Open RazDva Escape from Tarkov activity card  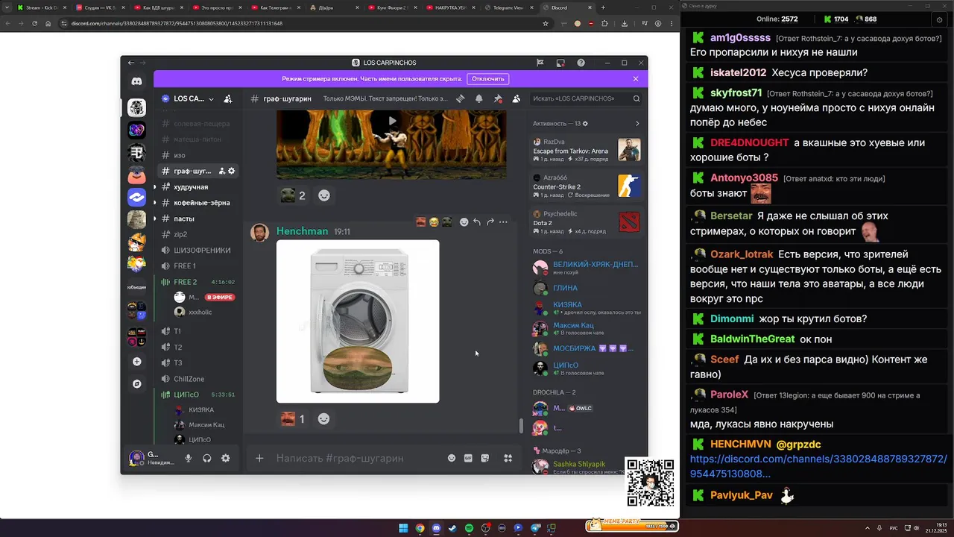coord(587,150)
